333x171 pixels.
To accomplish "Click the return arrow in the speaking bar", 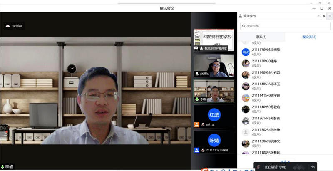I will coord(313,167).
